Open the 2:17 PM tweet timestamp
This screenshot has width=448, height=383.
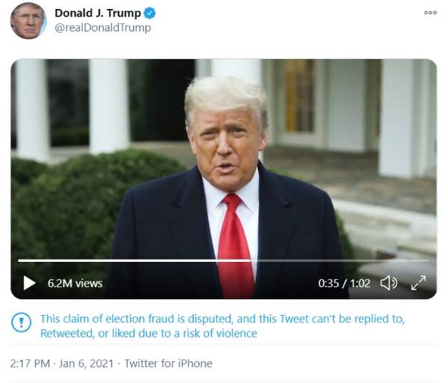pos(30,364)
